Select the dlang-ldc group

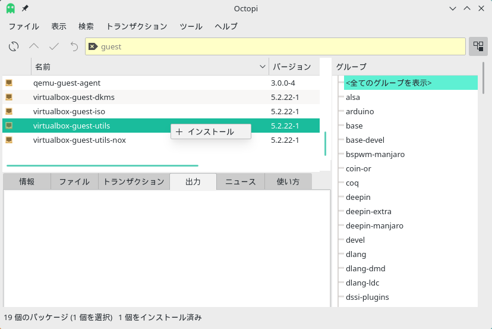click(x=362, y=283)
